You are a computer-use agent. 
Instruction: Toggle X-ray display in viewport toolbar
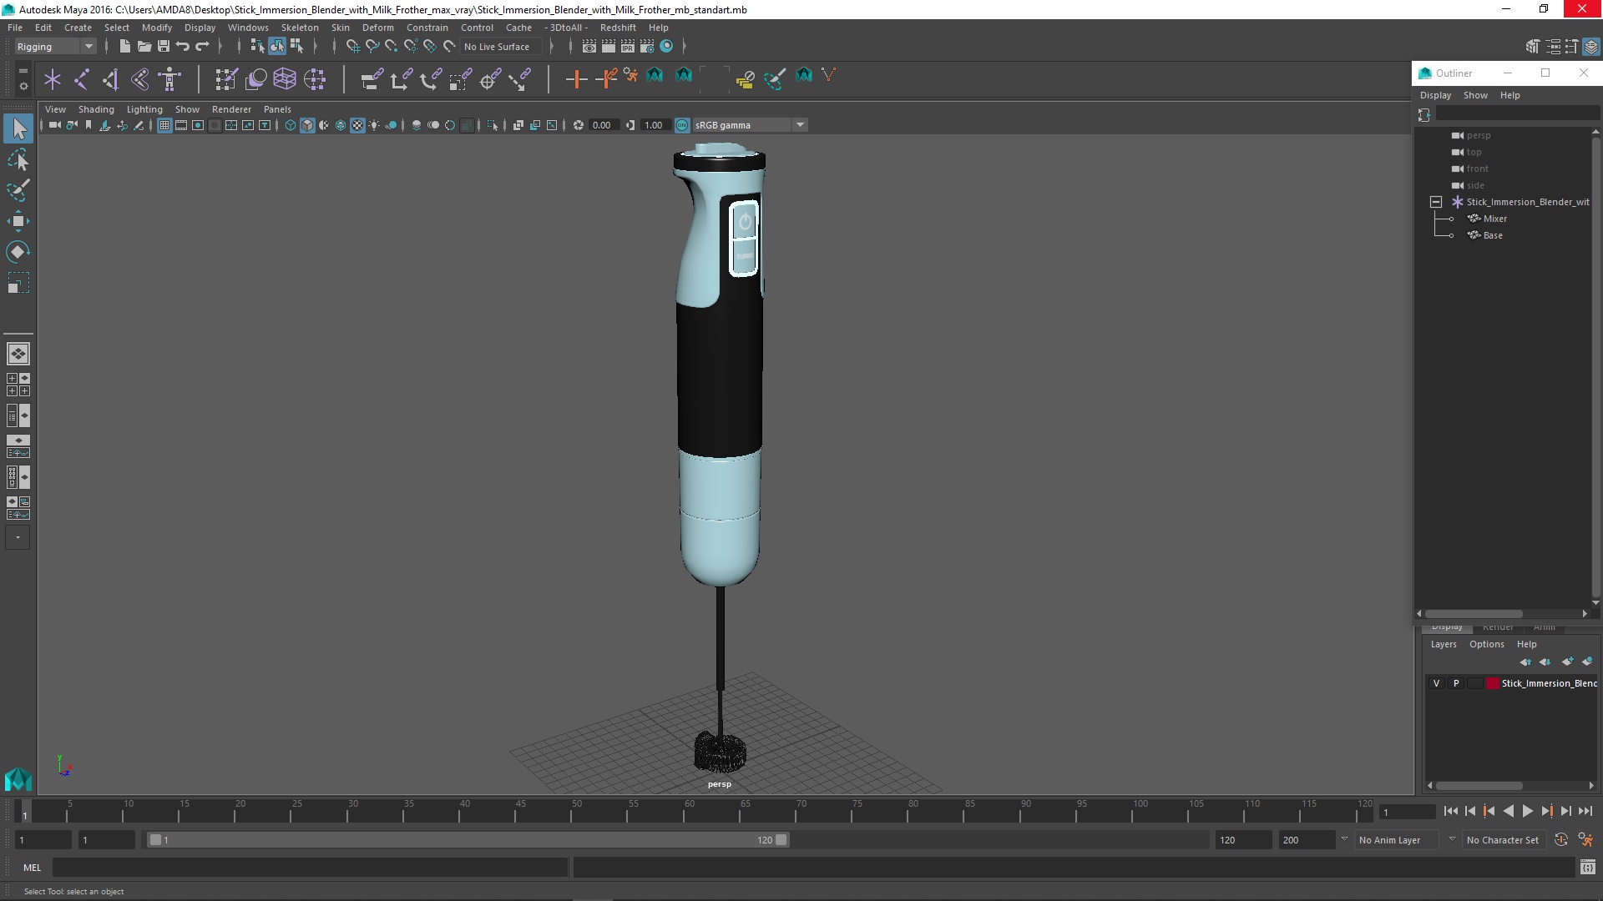[518, 125]
